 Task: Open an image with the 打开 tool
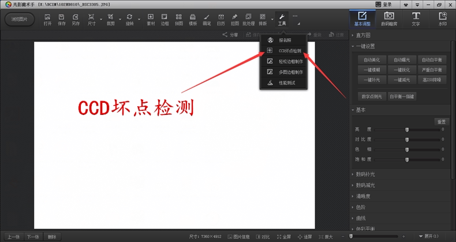point(47,20)
